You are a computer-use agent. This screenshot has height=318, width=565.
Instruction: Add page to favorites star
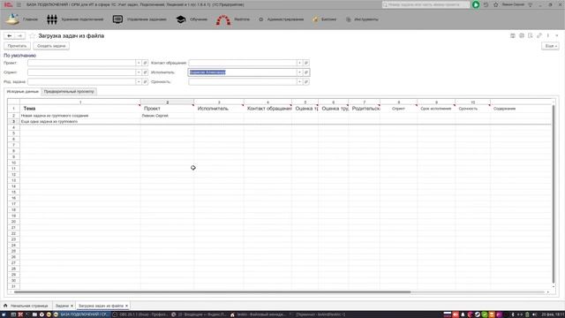[32, 35]
